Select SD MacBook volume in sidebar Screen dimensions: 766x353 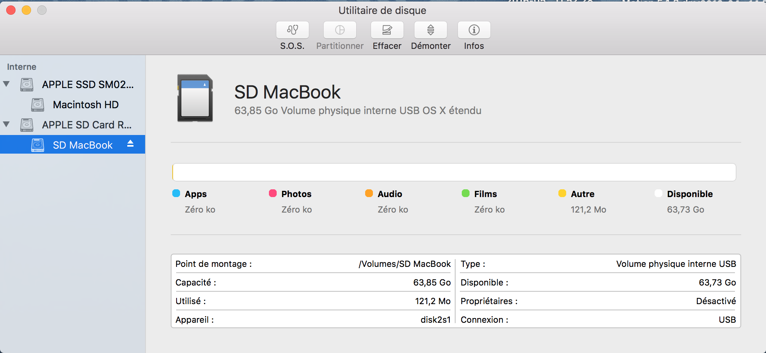click(73, 144)
